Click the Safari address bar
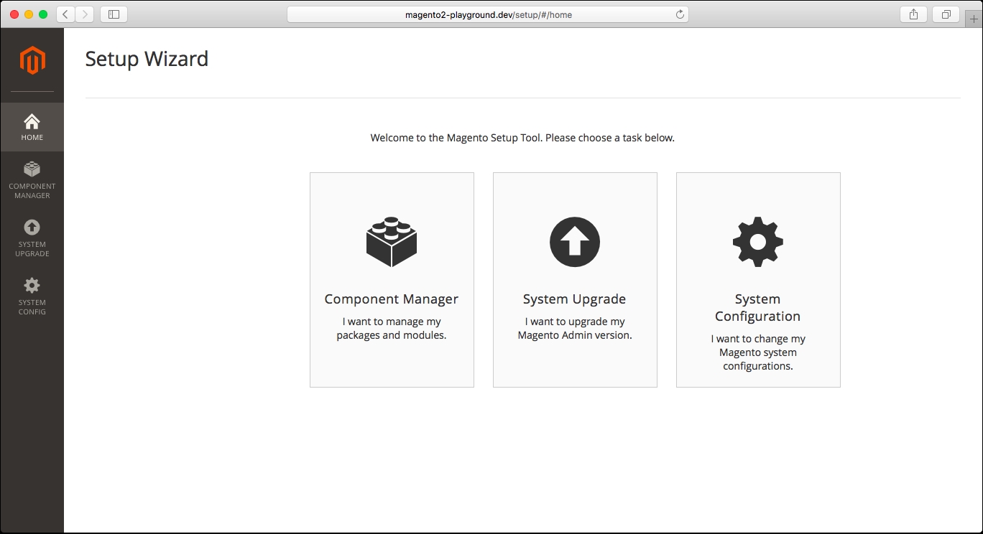This screenshot has height=534, width=983. tap(488, 14)
